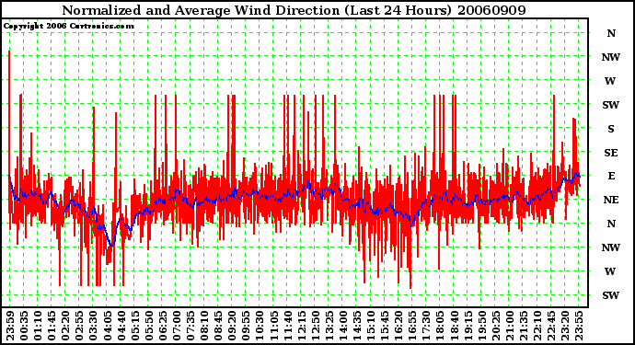Select the 18:40 time axis label
This screenshot has width=635, height=345.
click(454, 326)
